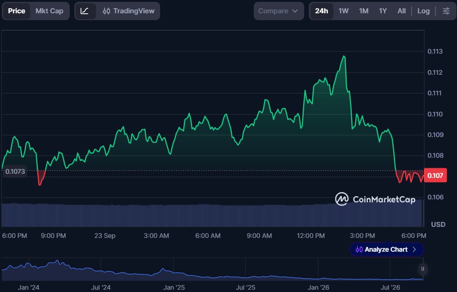Image resolution: width=457 pixels, height=292 pixels.
Task: Click the 0.107 current price label
Action: tap(435, 175)
